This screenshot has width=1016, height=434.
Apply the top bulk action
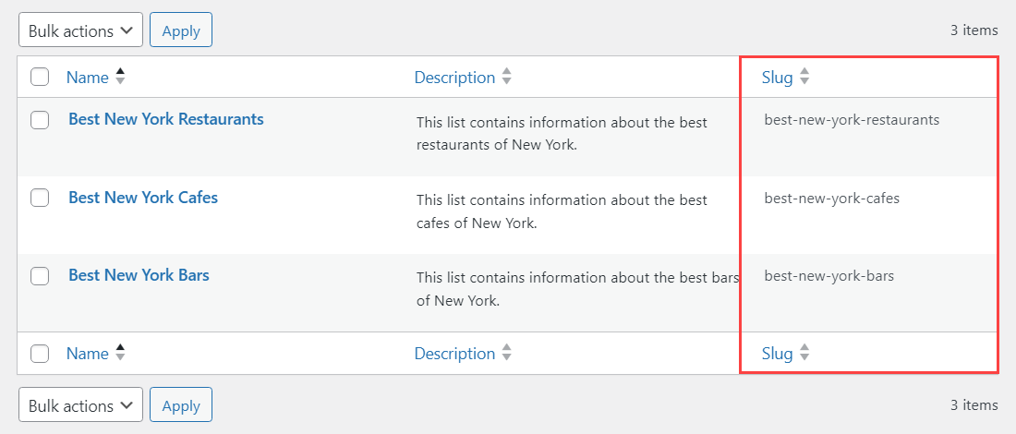coord(181,30)
